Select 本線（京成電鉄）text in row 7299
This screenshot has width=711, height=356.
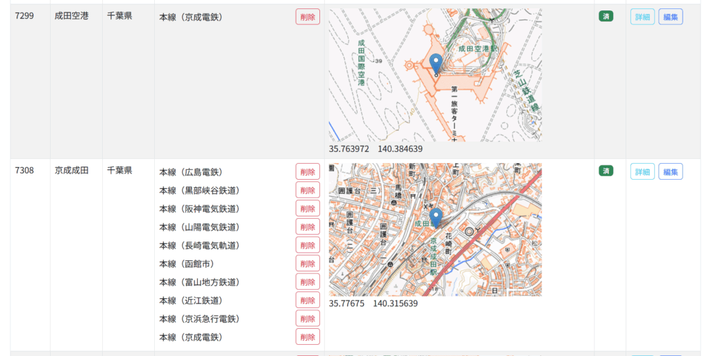(193, 17)
